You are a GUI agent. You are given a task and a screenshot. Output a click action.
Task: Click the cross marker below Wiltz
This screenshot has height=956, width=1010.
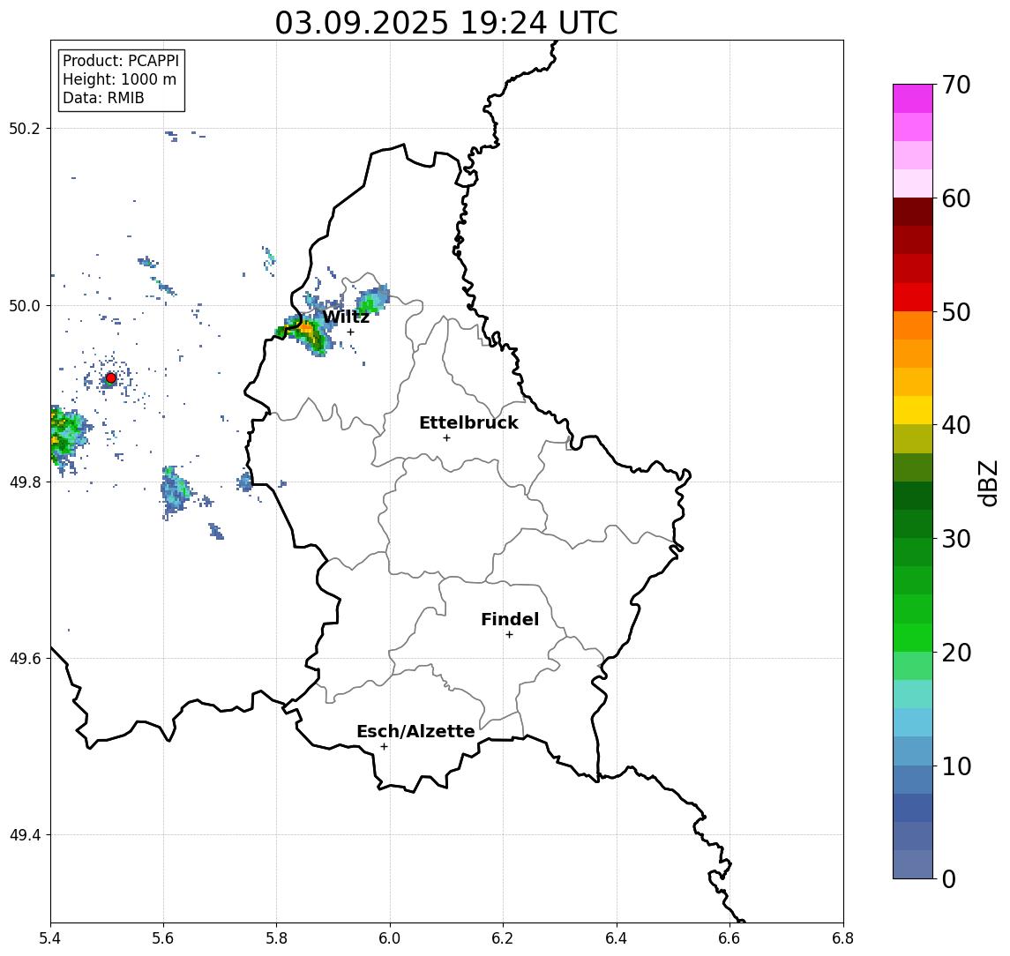point(350,332)
